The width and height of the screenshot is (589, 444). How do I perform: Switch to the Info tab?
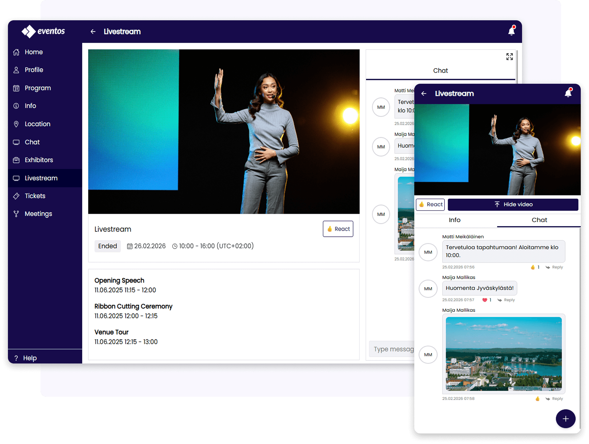(x=455, y=220)
